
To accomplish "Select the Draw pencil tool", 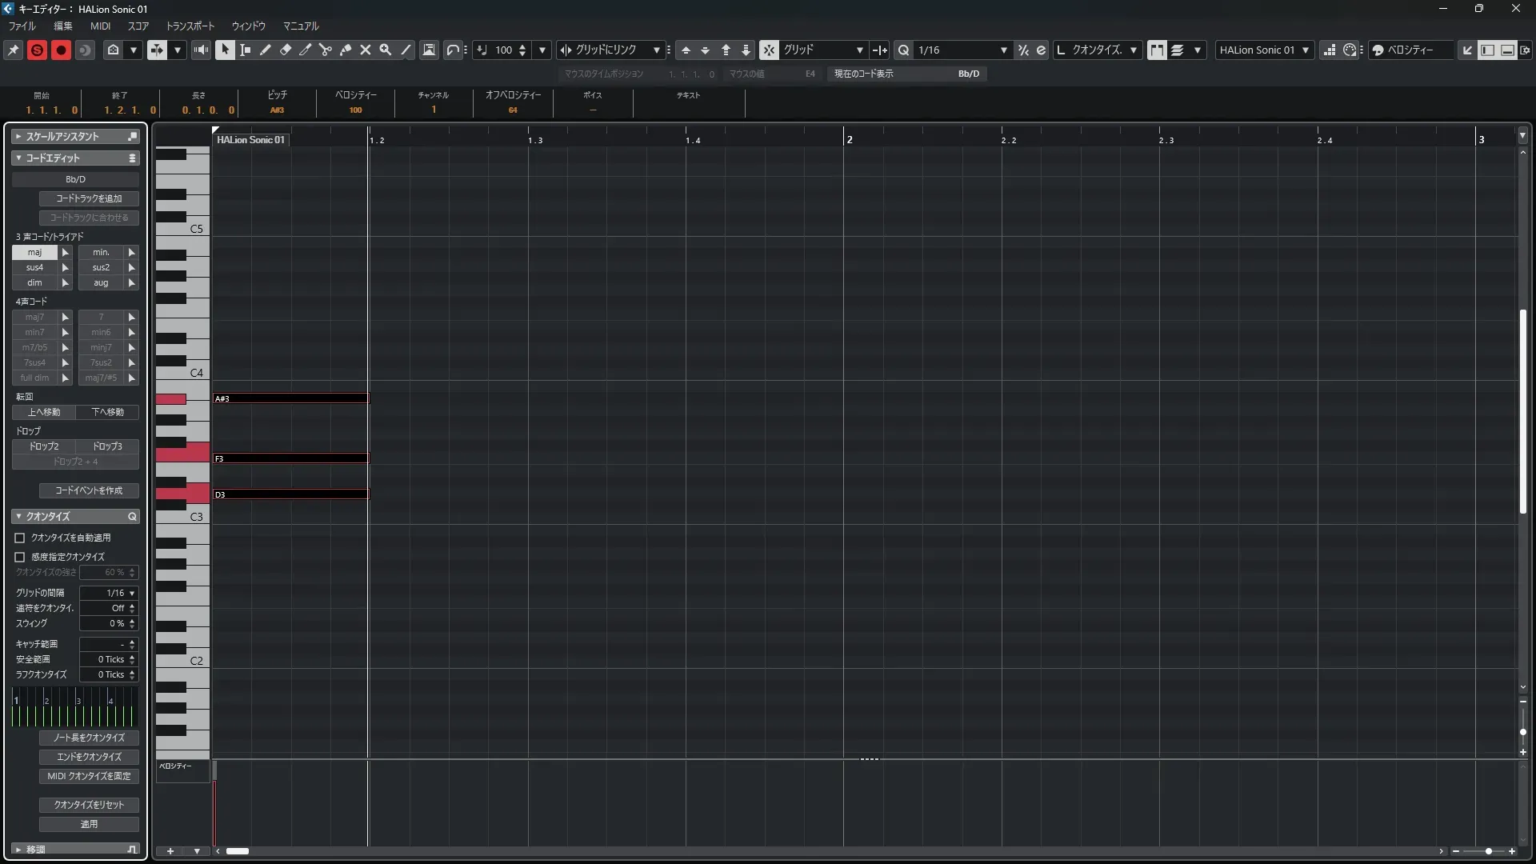I will tap(266, 50).
